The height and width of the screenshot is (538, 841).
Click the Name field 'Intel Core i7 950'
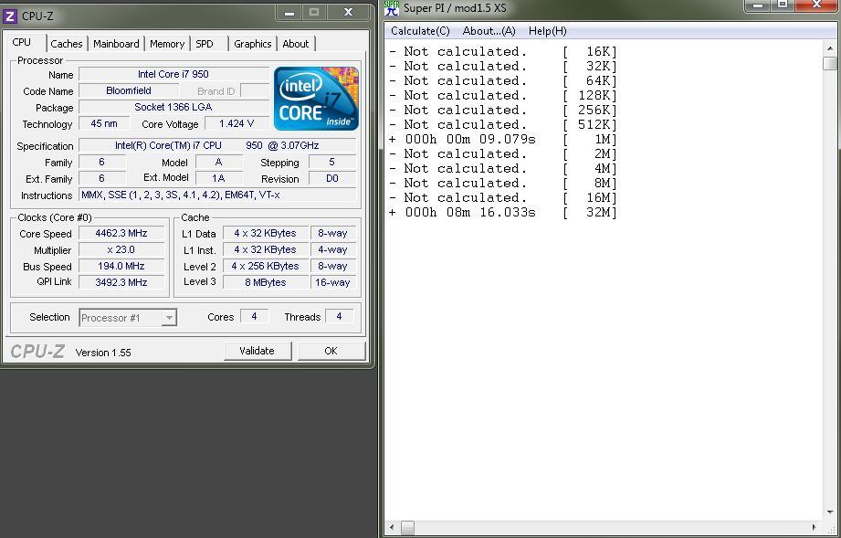173,74
